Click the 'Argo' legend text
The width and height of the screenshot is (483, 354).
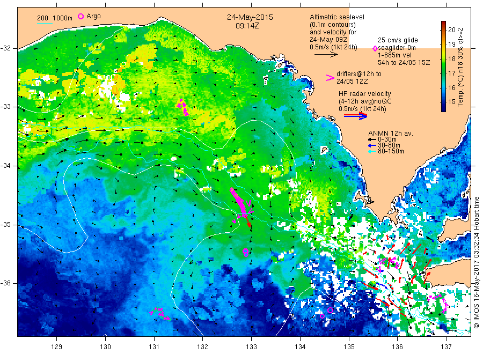(93, 16)
